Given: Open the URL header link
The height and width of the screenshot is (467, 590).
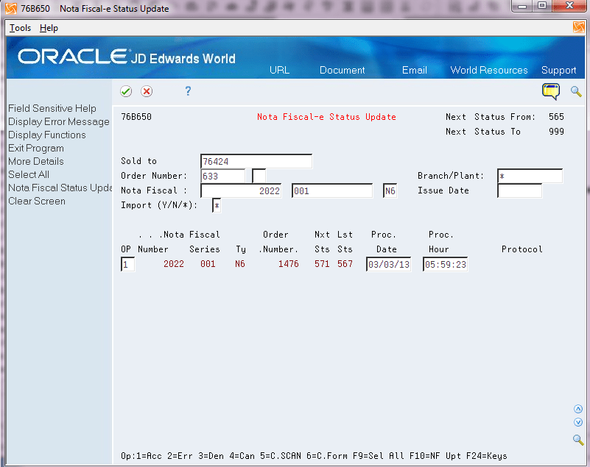Looking at the screenshot, I should pos(280,71).
